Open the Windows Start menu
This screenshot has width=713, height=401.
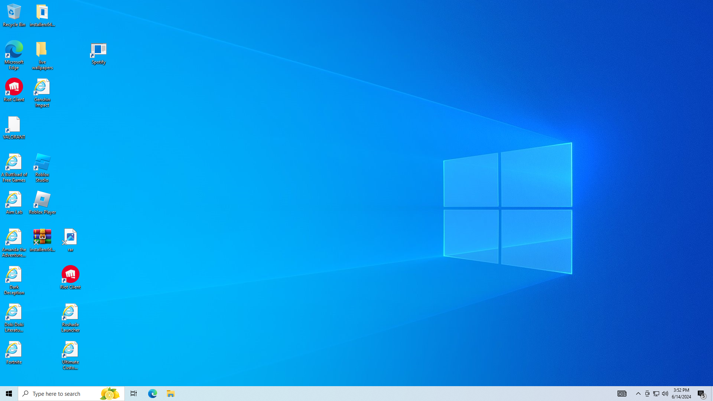(9, 393)
